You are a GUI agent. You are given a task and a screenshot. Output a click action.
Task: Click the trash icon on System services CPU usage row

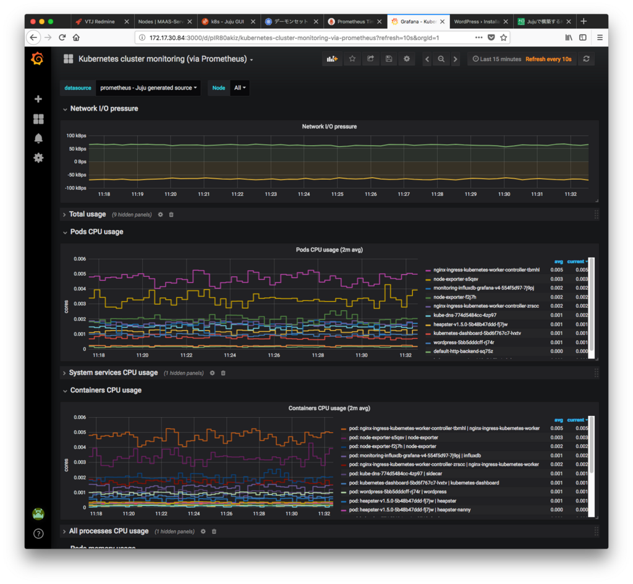pos(223,373)
